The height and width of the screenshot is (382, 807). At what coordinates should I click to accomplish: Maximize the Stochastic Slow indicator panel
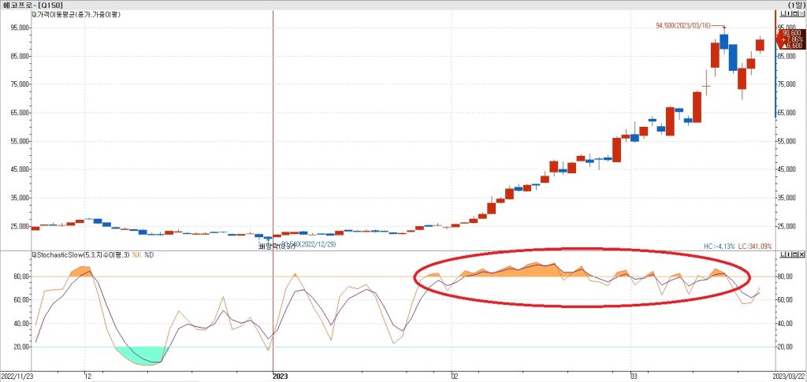pos(794,254)
